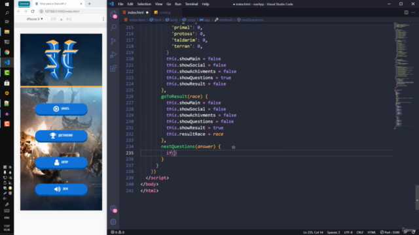Open the Manage gear menu
Image resolution: width=419 pixels, height=235 pixels.
click(x=113, y=222)
